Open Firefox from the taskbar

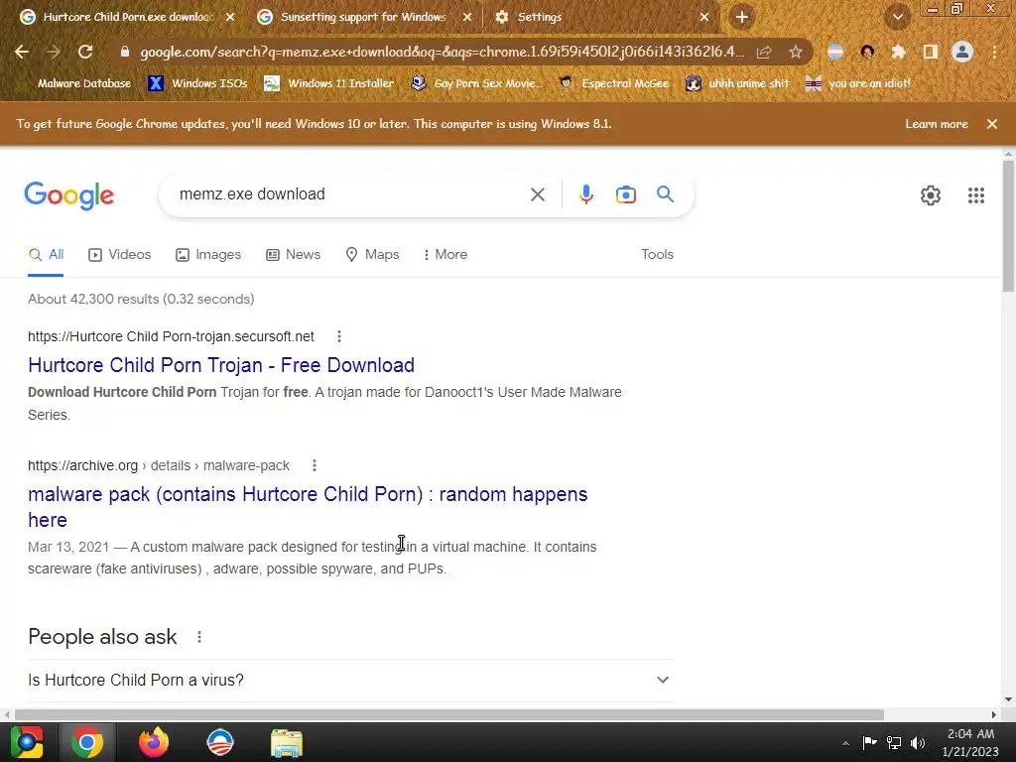(154, 742)
